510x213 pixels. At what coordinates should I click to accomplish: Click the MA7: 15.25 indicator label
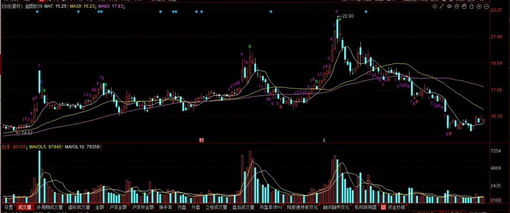tap(56, 6)
